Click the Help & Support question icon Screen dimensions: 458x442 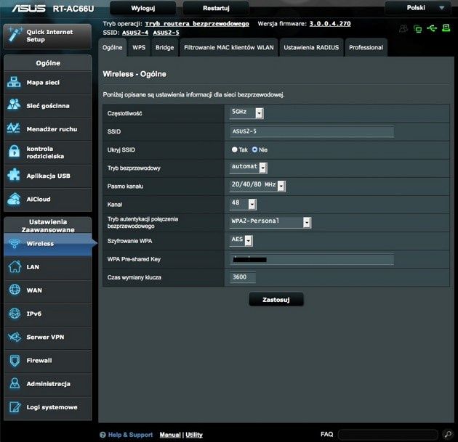(103, 435)
